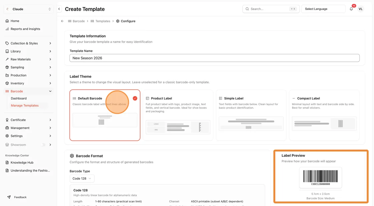Click the Barcode Format gear icon
This screenshot has width=374, height=206.
tap(72, 156)
